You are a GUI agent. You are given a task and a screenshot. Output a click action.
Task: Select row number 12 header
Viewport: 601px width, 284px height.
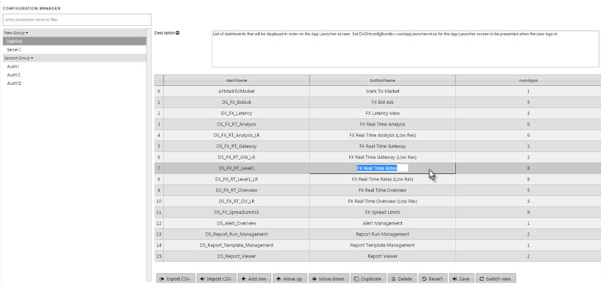(x=159, y=223)
